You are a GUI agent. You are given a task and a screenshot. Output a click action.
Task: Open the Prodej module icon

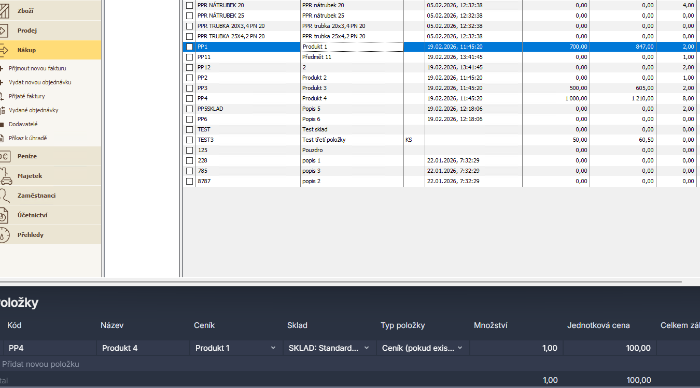pyautogui.click(x=3, y=31)
